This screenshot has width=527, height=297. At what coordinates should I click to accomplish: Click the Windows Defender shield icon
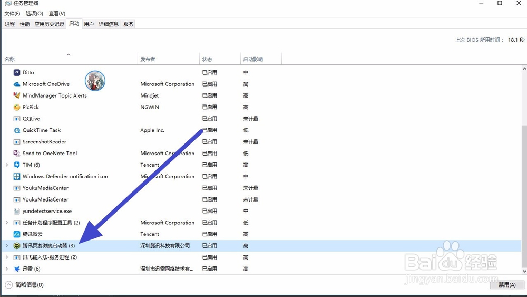(17, 176)
